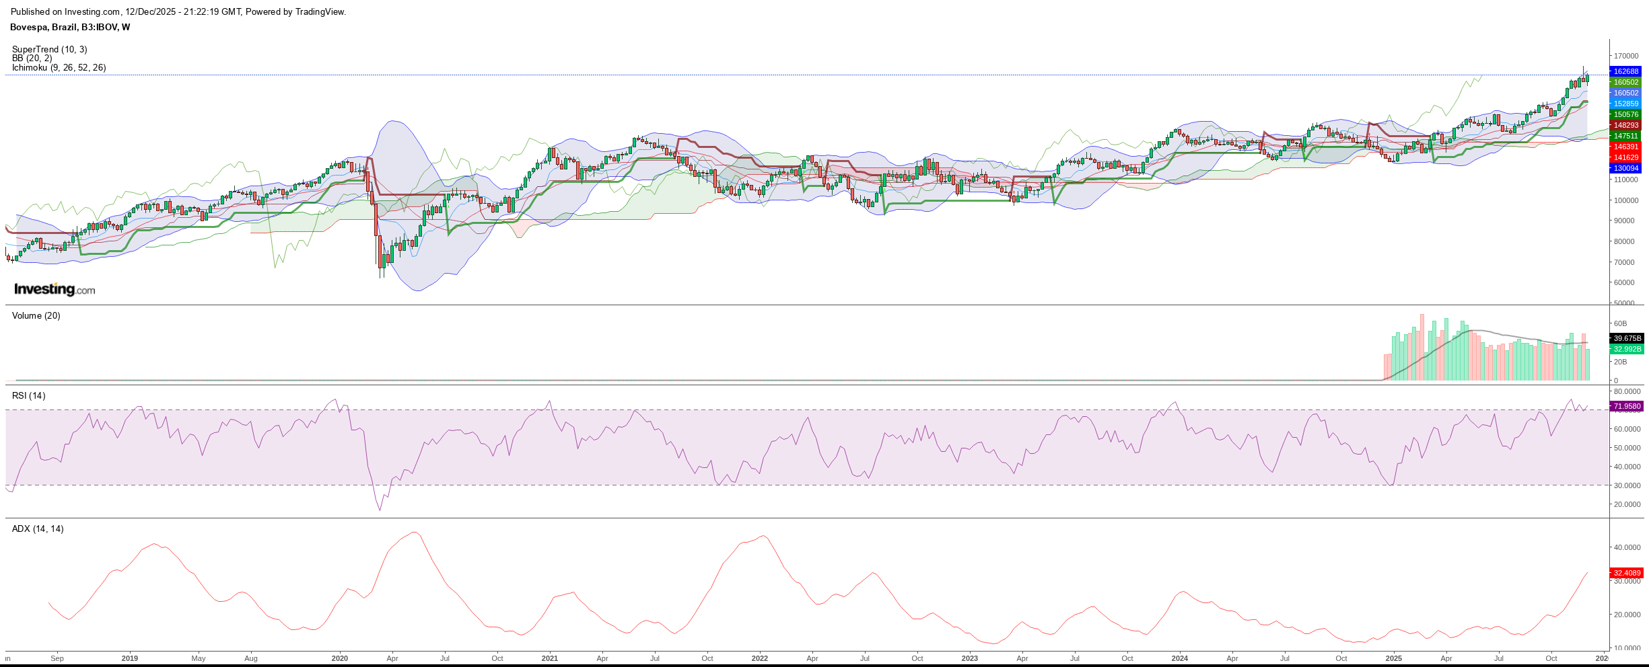Screen dimensions: 1649x667
Task: Click the Ichimoku (9, 26, 52, 26) label
Action: click(59, 67)
